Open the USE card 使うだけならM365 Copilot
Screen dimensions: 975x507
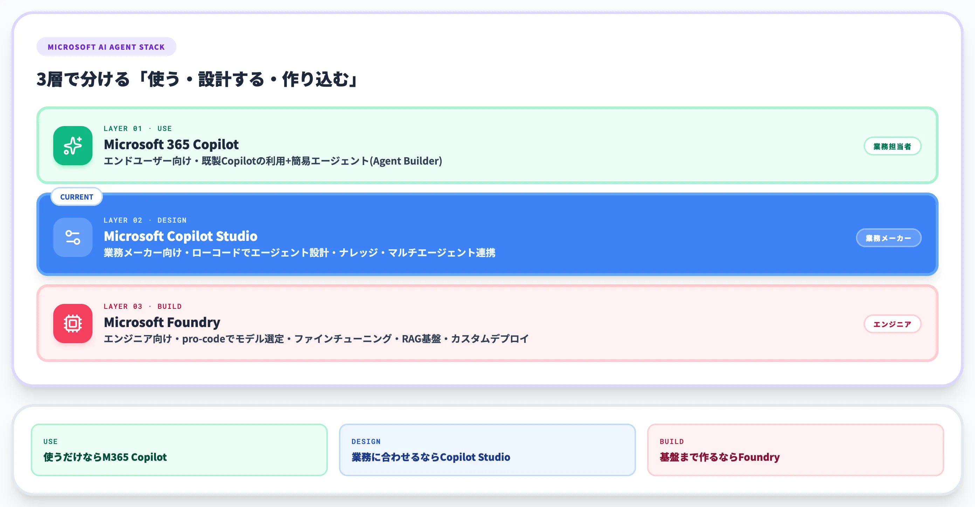179,450
